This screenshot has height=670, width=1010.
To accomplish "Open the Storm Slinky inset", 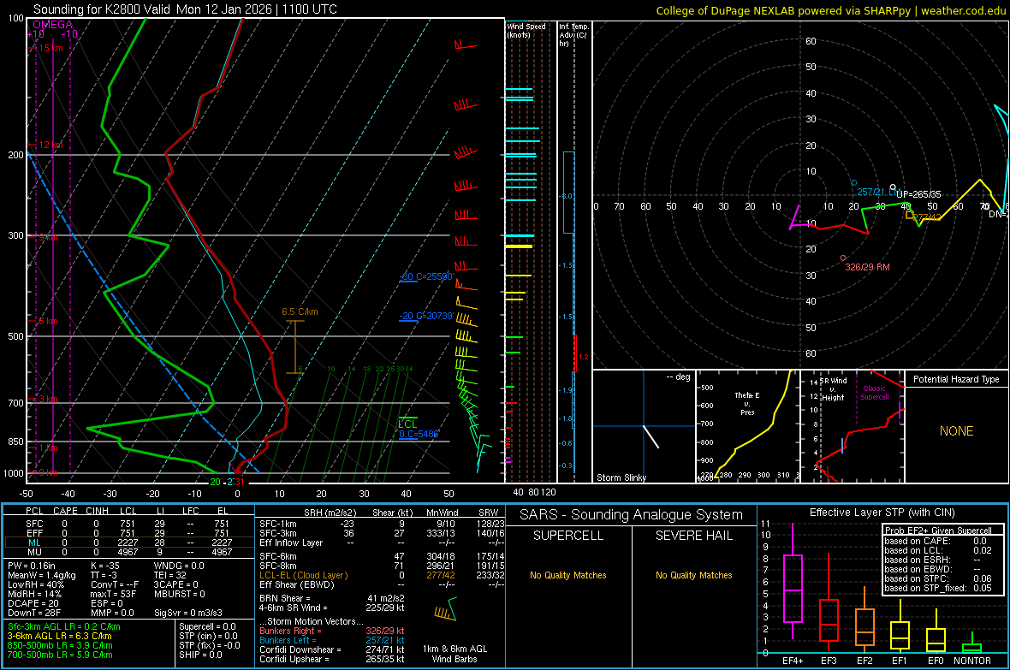I will pyautogui.click(x=644, y=426).
